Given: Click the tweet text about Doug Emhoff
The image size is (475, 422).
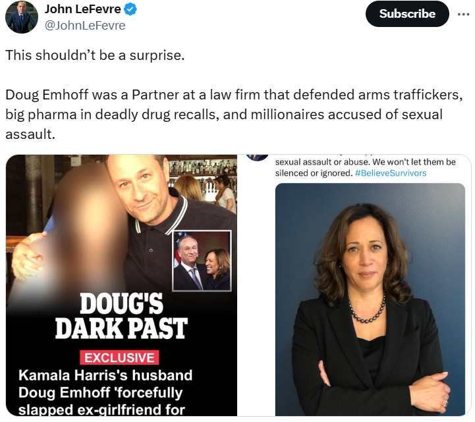Looking at the screenshot, I should 234,115.
